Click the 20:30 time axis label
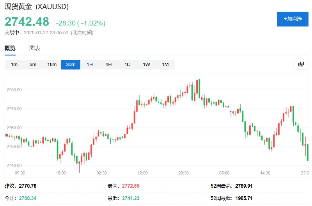Screen dimensions: 312x206 pos(183,173)
